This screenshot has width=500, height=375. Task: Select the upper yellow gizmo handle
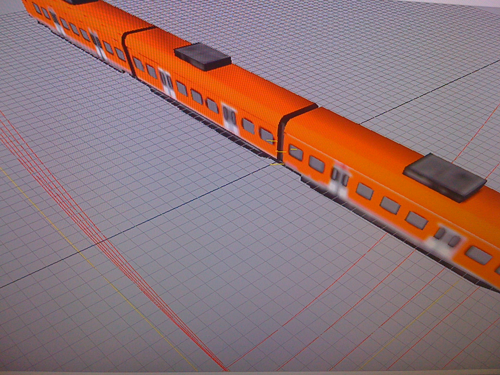pos(272,141)
